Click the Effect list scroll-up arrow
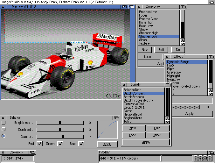215x163 pixels. (211, 90)
